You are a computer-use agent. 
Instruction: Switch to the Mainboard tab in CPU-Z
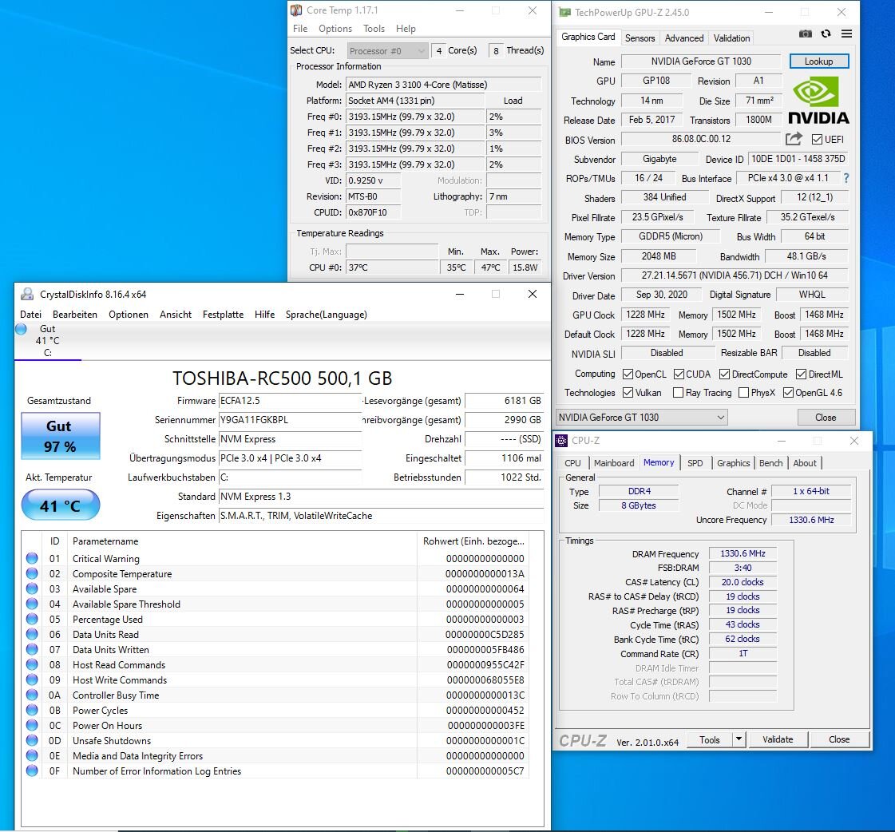(x=614, y=462)
